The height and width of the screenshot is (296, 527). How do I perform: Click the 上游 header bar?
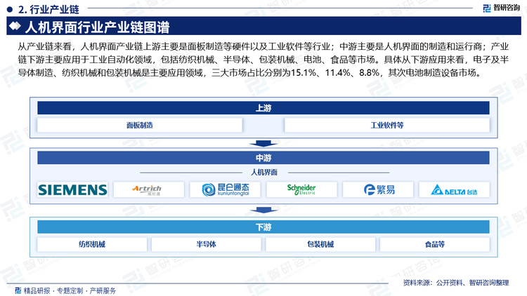[x=263, y=108]
